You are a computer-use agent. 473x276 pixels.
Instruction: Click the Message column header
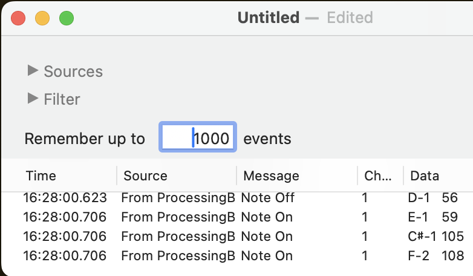click(x=271, y=176)
